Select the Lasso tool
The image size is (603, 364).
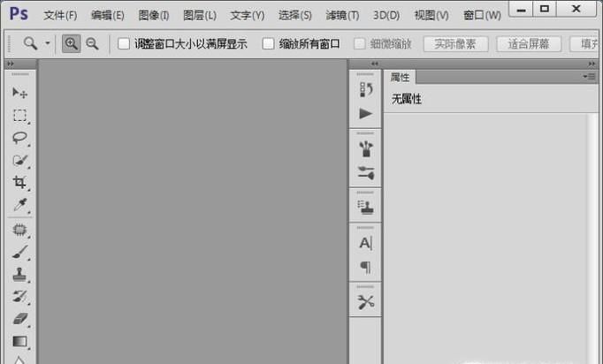[20, 138]
